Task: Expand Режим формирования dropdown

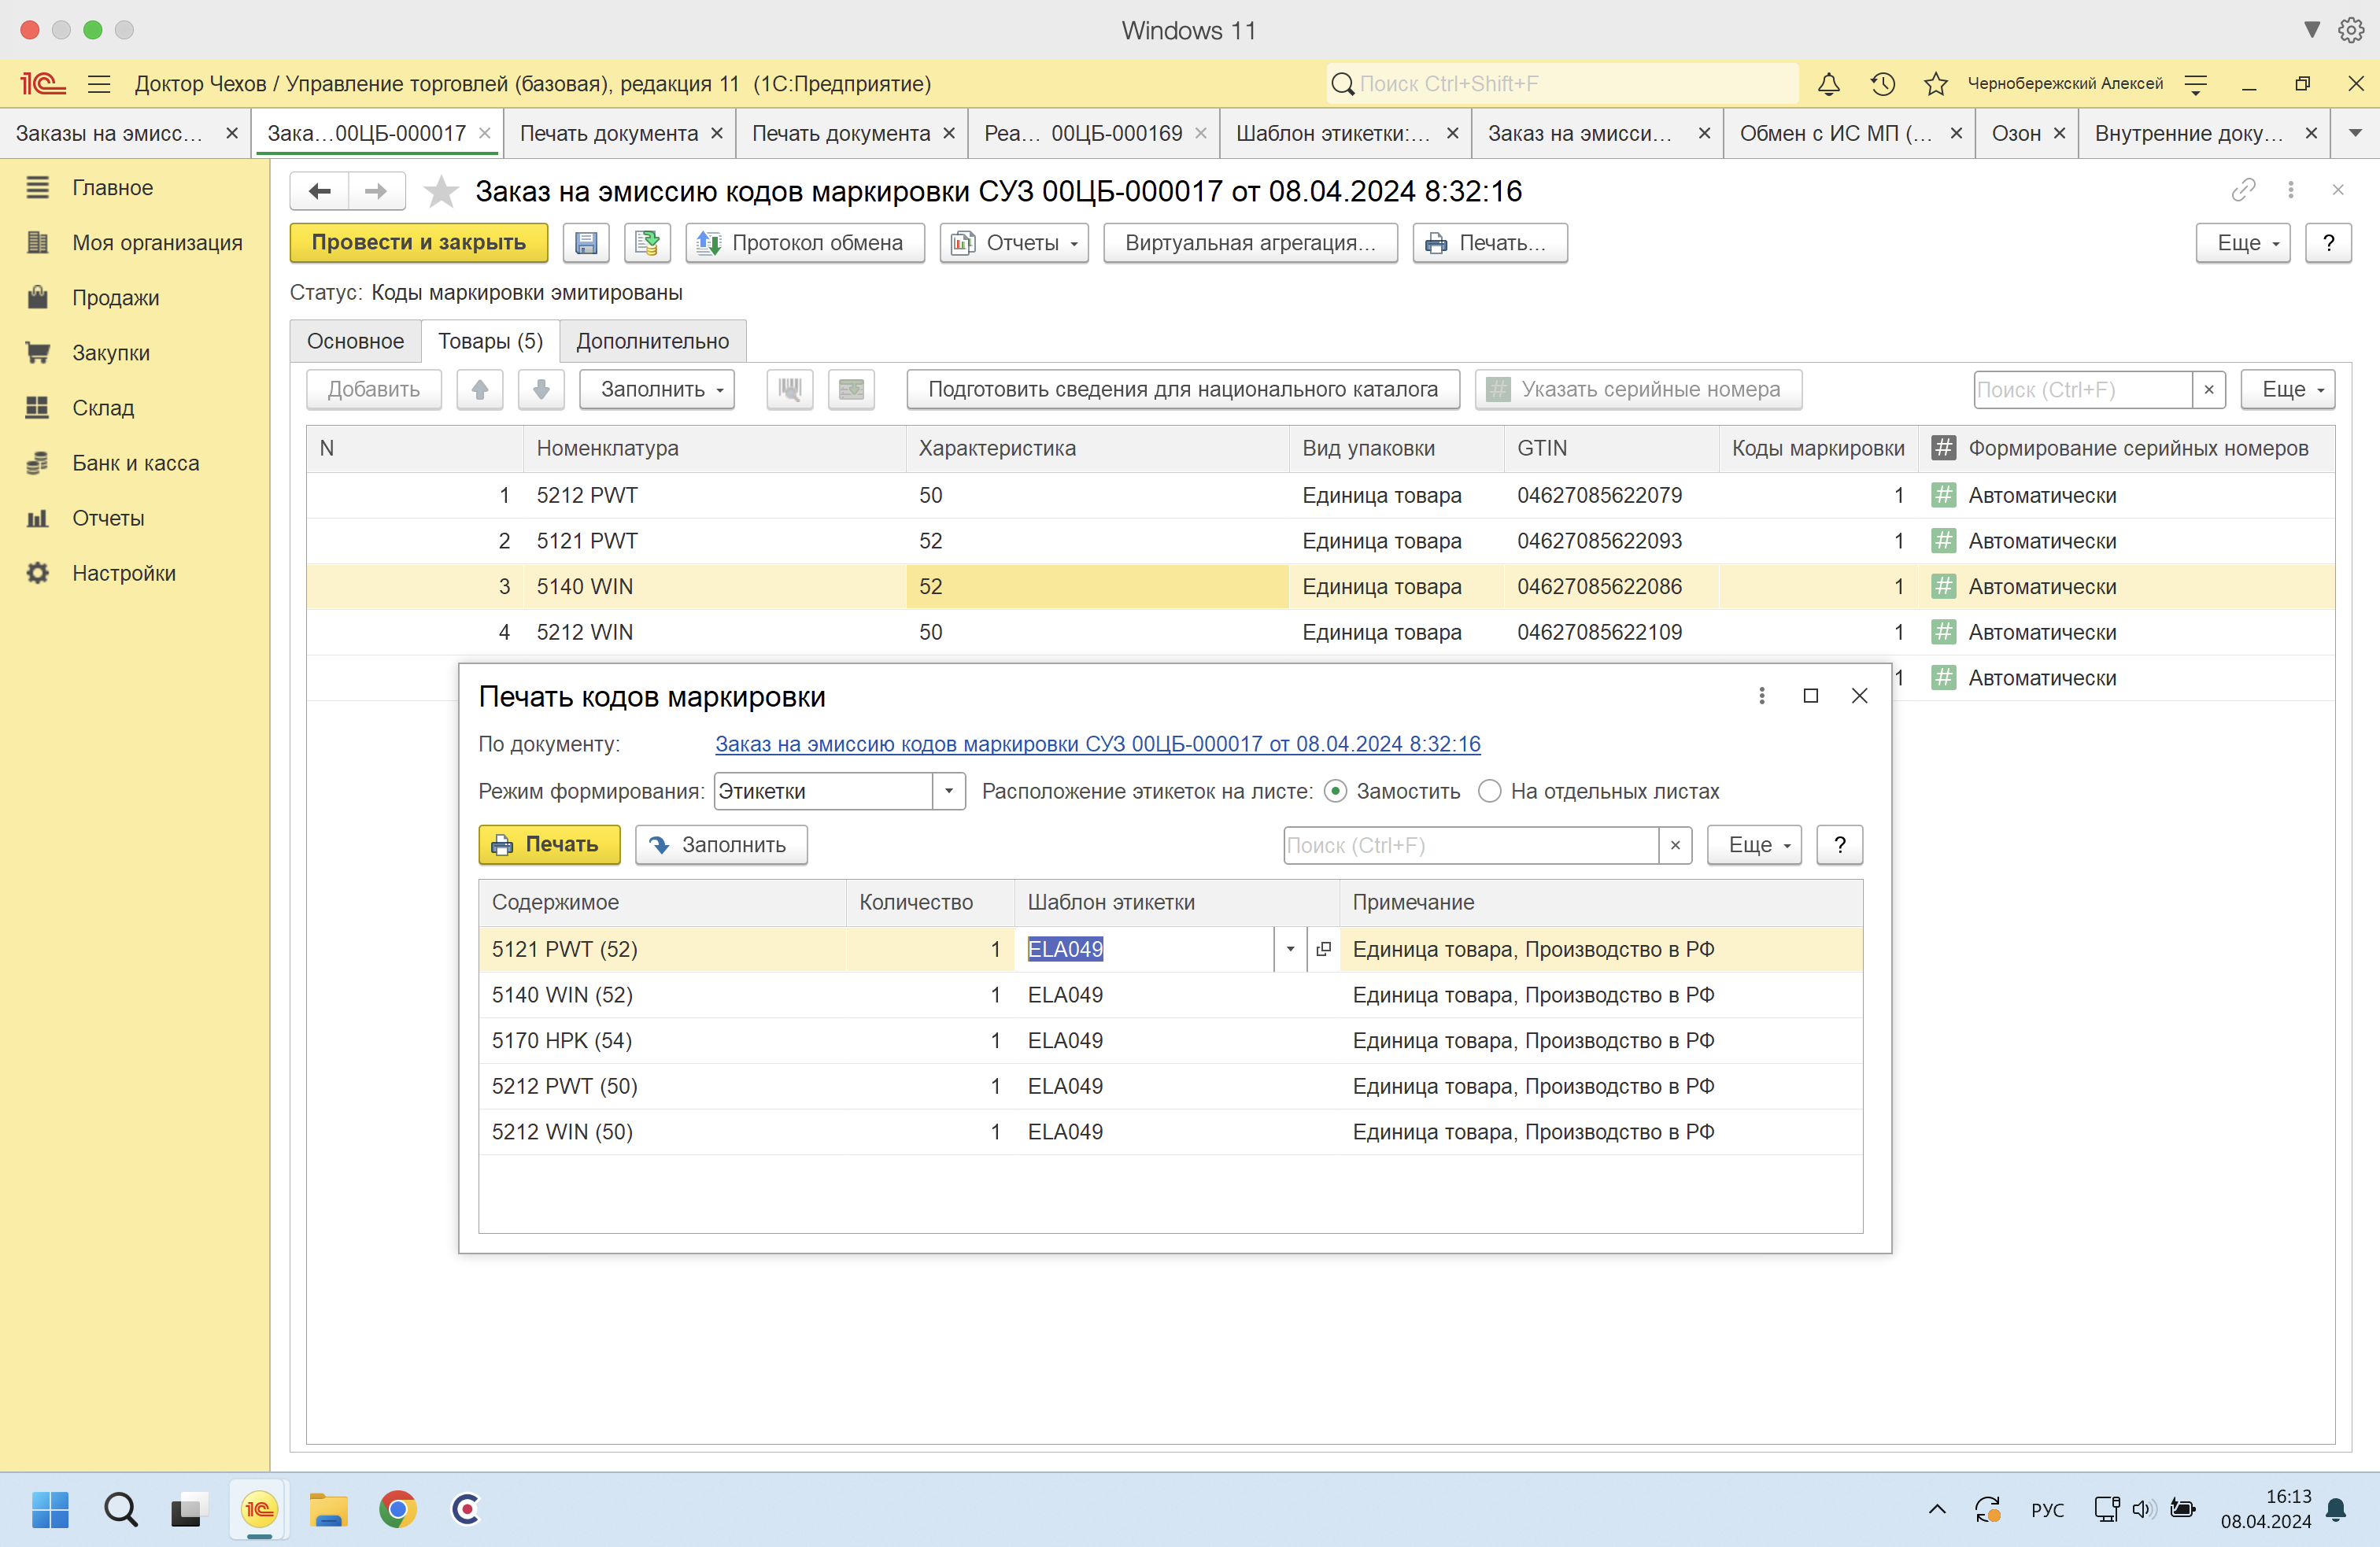Action: coord(948,791)
